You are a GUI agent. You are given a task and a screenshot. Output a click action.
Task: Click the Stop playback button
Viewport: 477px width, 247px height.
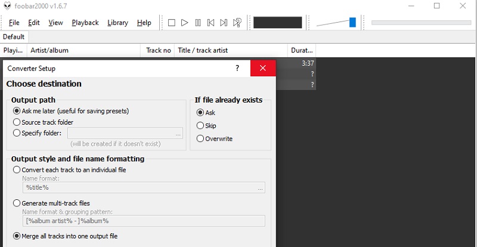tap(172, 23)
